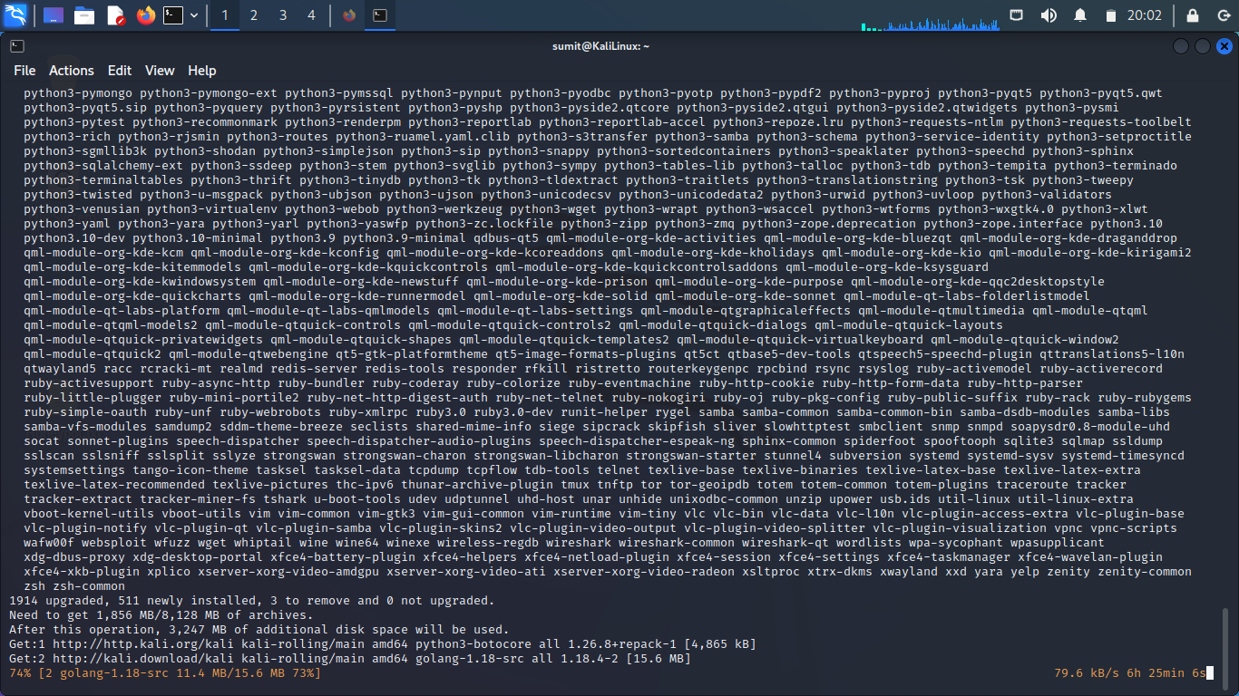The width and height of the screenshot is (1239, 696).
Task: Launch the text editor from the panel
Action: click(x=116, y=15)
